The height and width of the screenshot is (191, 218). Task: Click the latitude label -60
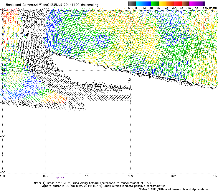tap(3, 172)
